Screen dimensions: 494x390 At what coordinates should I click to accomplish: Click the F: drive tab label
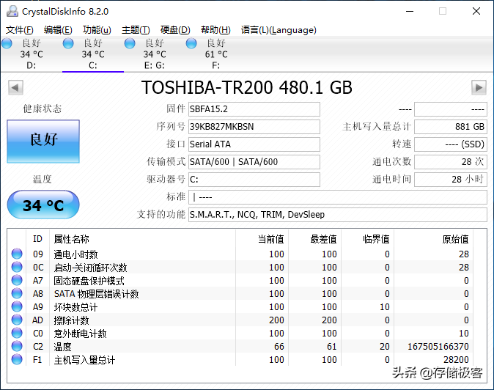click(215, 65)
